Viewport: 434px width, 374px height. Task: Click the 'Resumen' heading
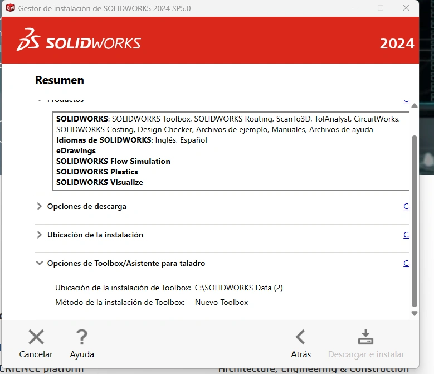(60, 80)
